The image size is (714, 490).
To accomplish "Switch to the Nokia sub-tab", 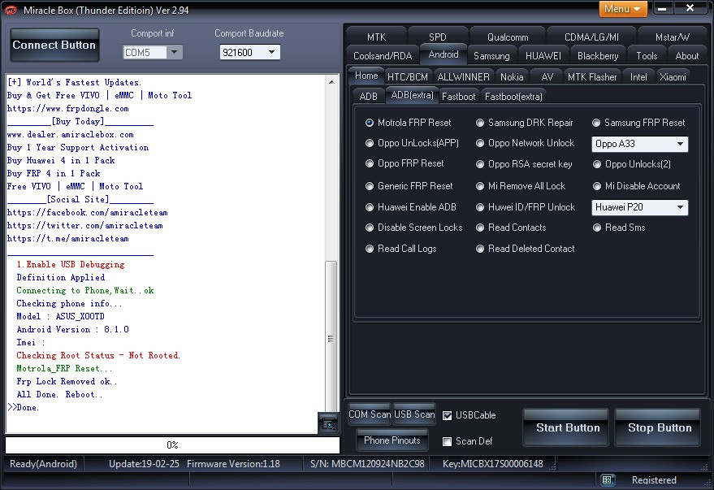I will click(512, 77).
